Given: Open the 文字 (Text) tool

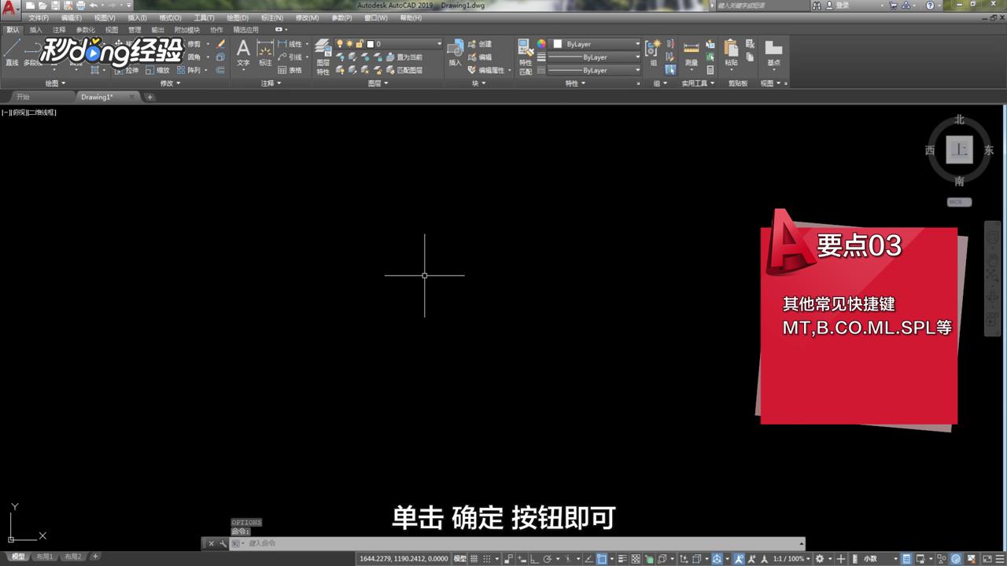Looking at the screenshot, I should [x=243, y=53].
